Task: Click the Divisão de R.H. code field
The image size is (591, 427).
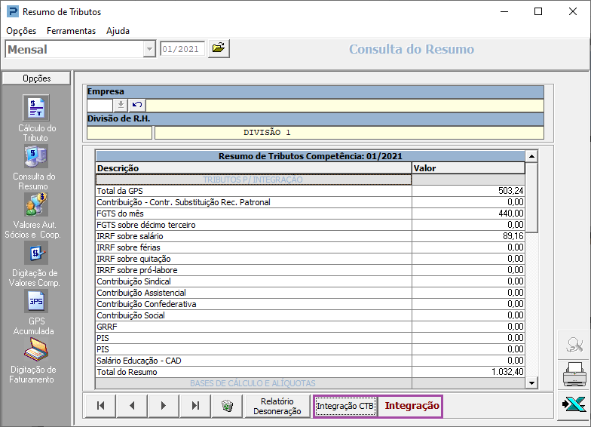Action: [x=119, y=133]
